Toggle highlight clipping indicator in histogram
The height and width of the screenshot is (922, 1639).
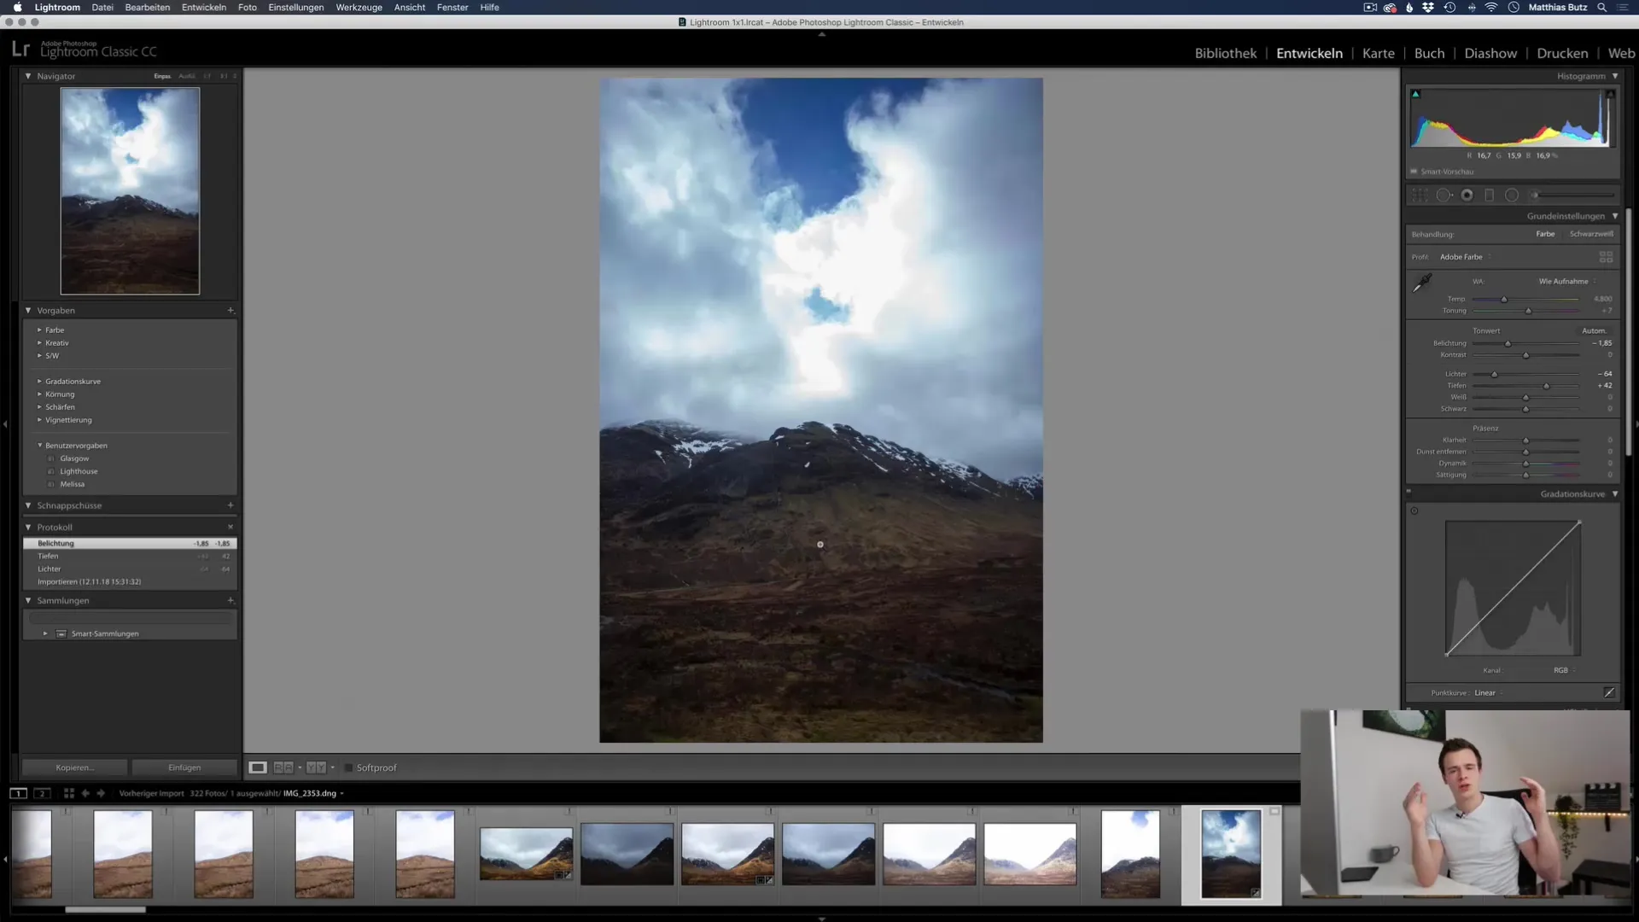(x=1610, y=94)
